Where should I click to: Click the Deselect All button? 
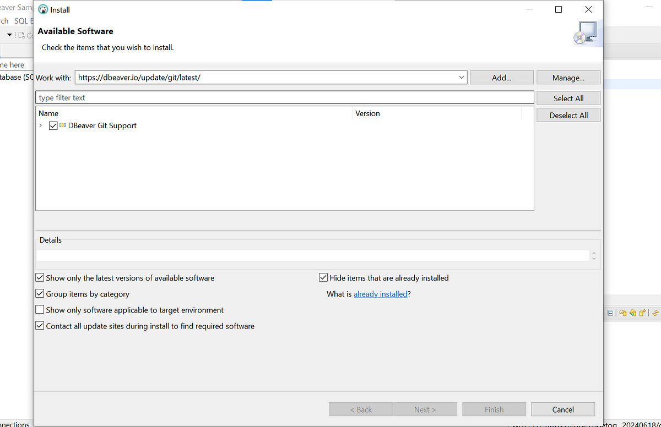tap(568, 116)
